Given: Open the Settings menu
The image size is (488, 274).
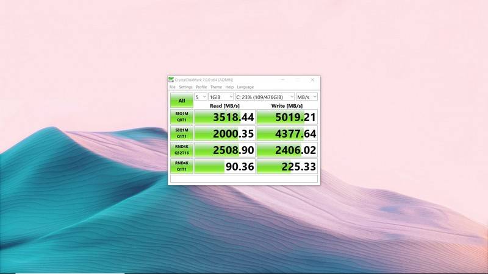Looking at the screenshot, I should click(x=185, y=87).
